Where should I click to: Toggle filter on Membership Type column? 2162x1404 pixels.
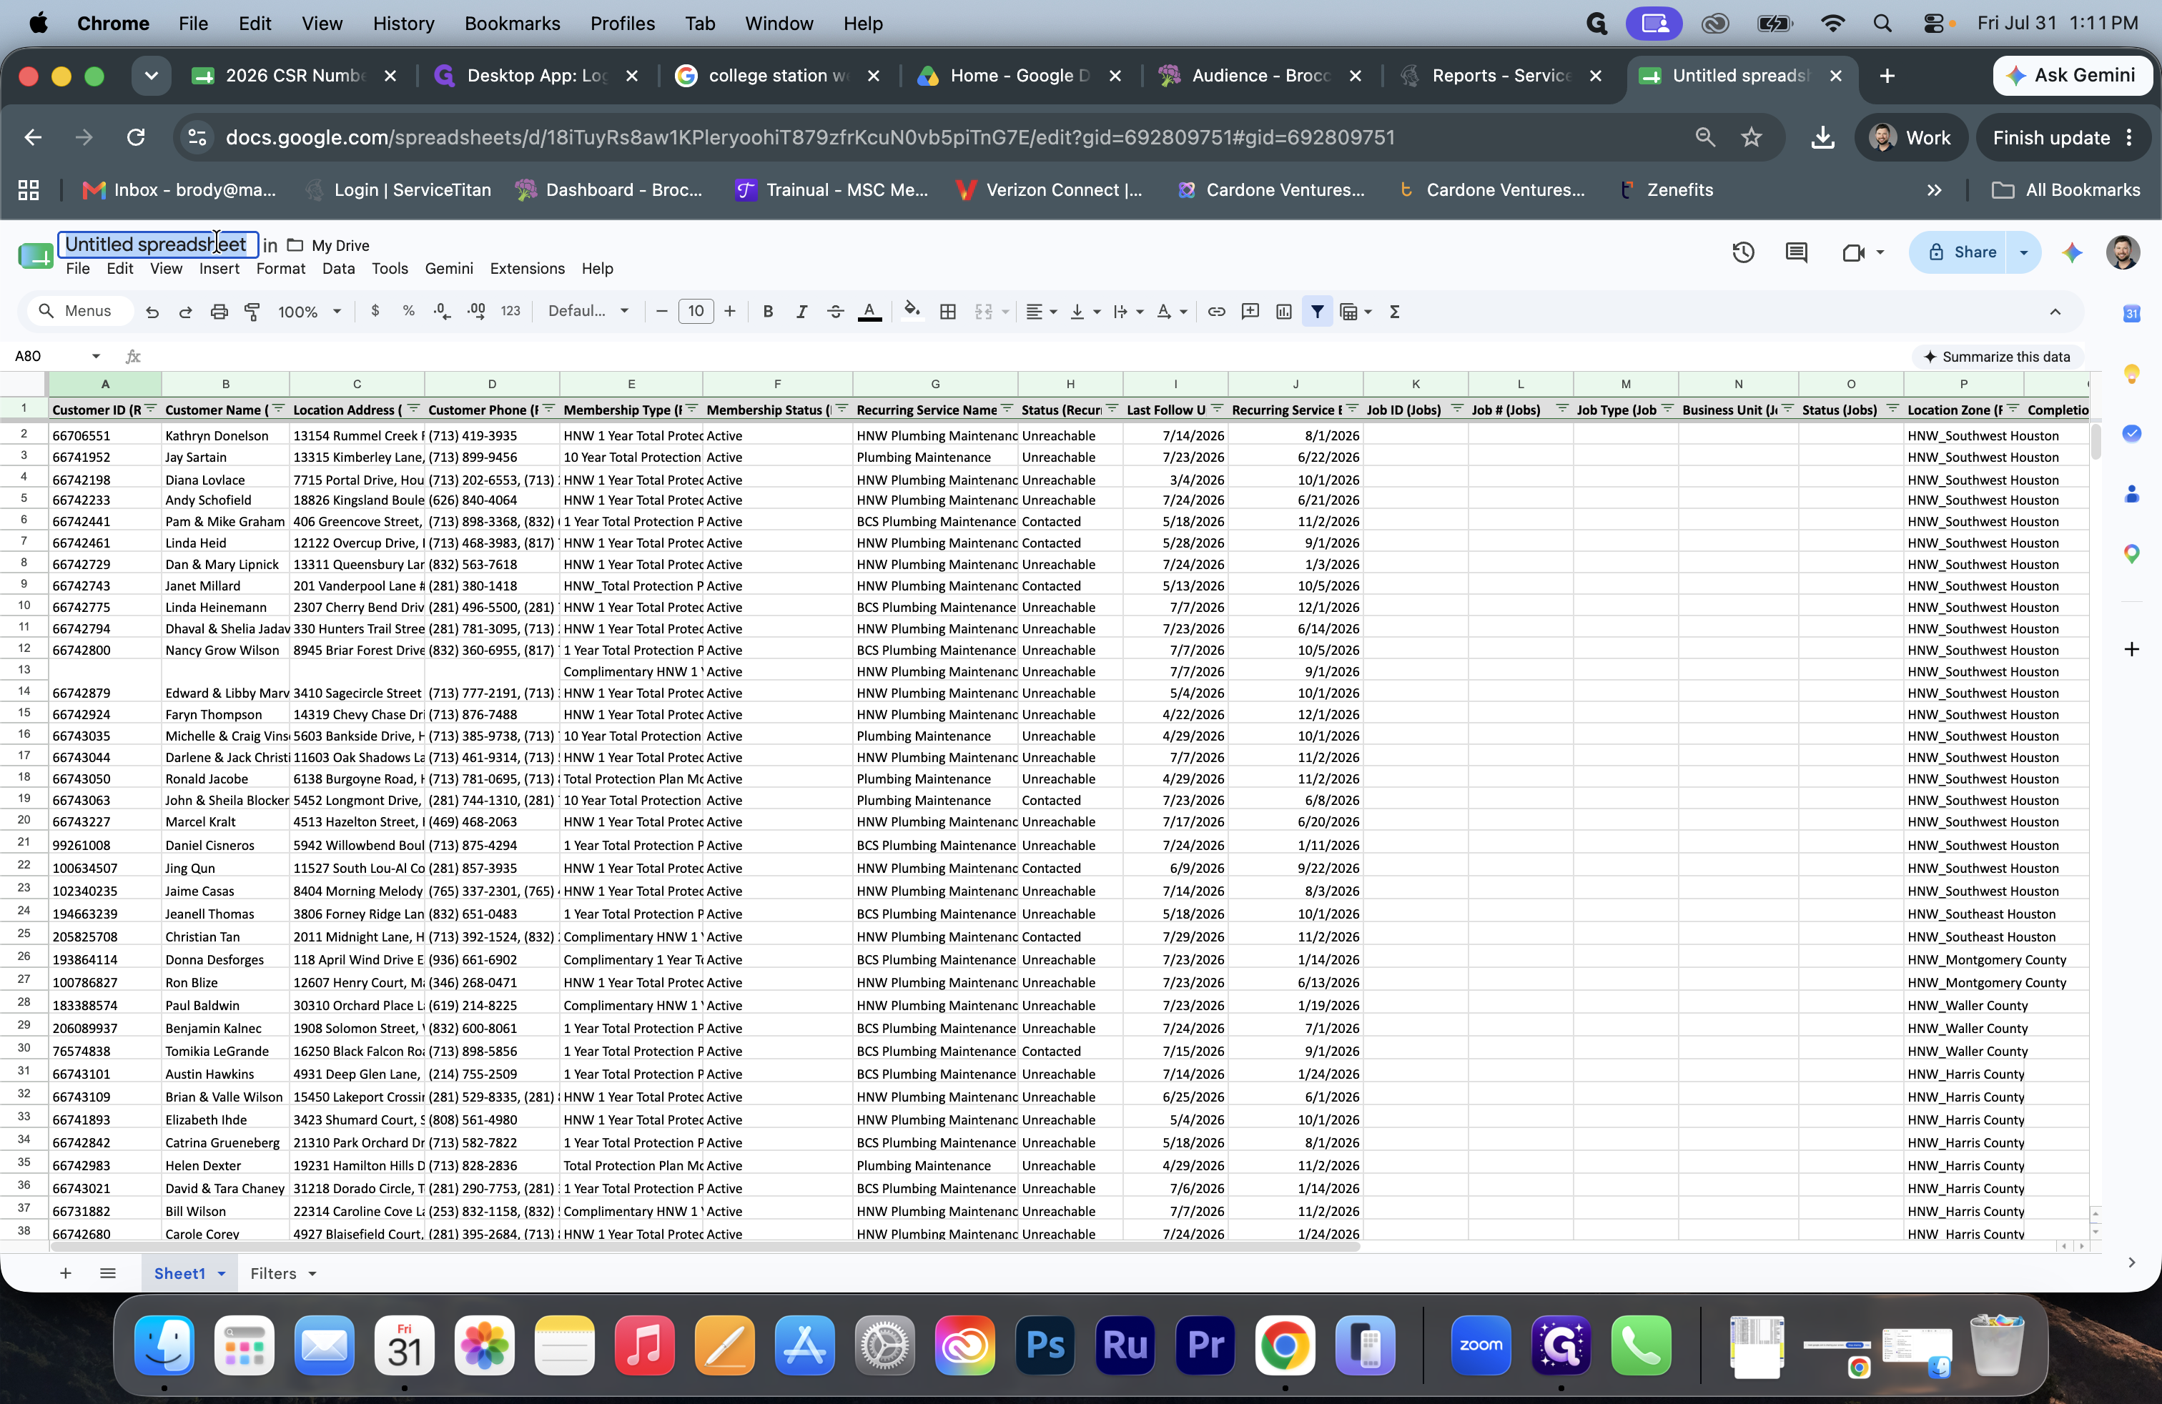(x=692, y=410)
